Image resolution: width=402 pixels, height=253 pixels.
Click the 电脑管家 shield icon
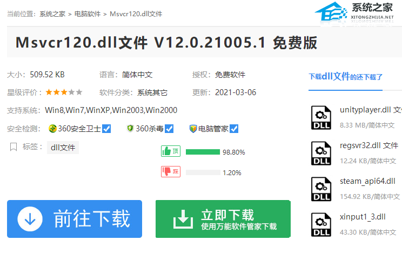point(193,129)
